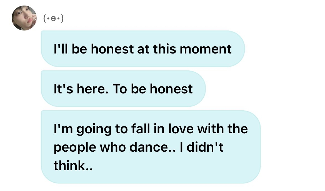Click the word "with" in third message
The height and width of the screenshot is (191, 325).
coord(210,129)
